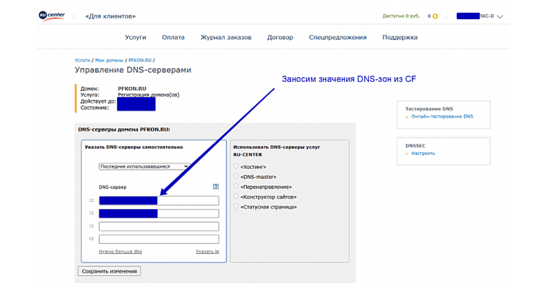Click the «Указать ip» link
Screen dimensions: 536x291
pyautogui.click(x=208, y=251)
